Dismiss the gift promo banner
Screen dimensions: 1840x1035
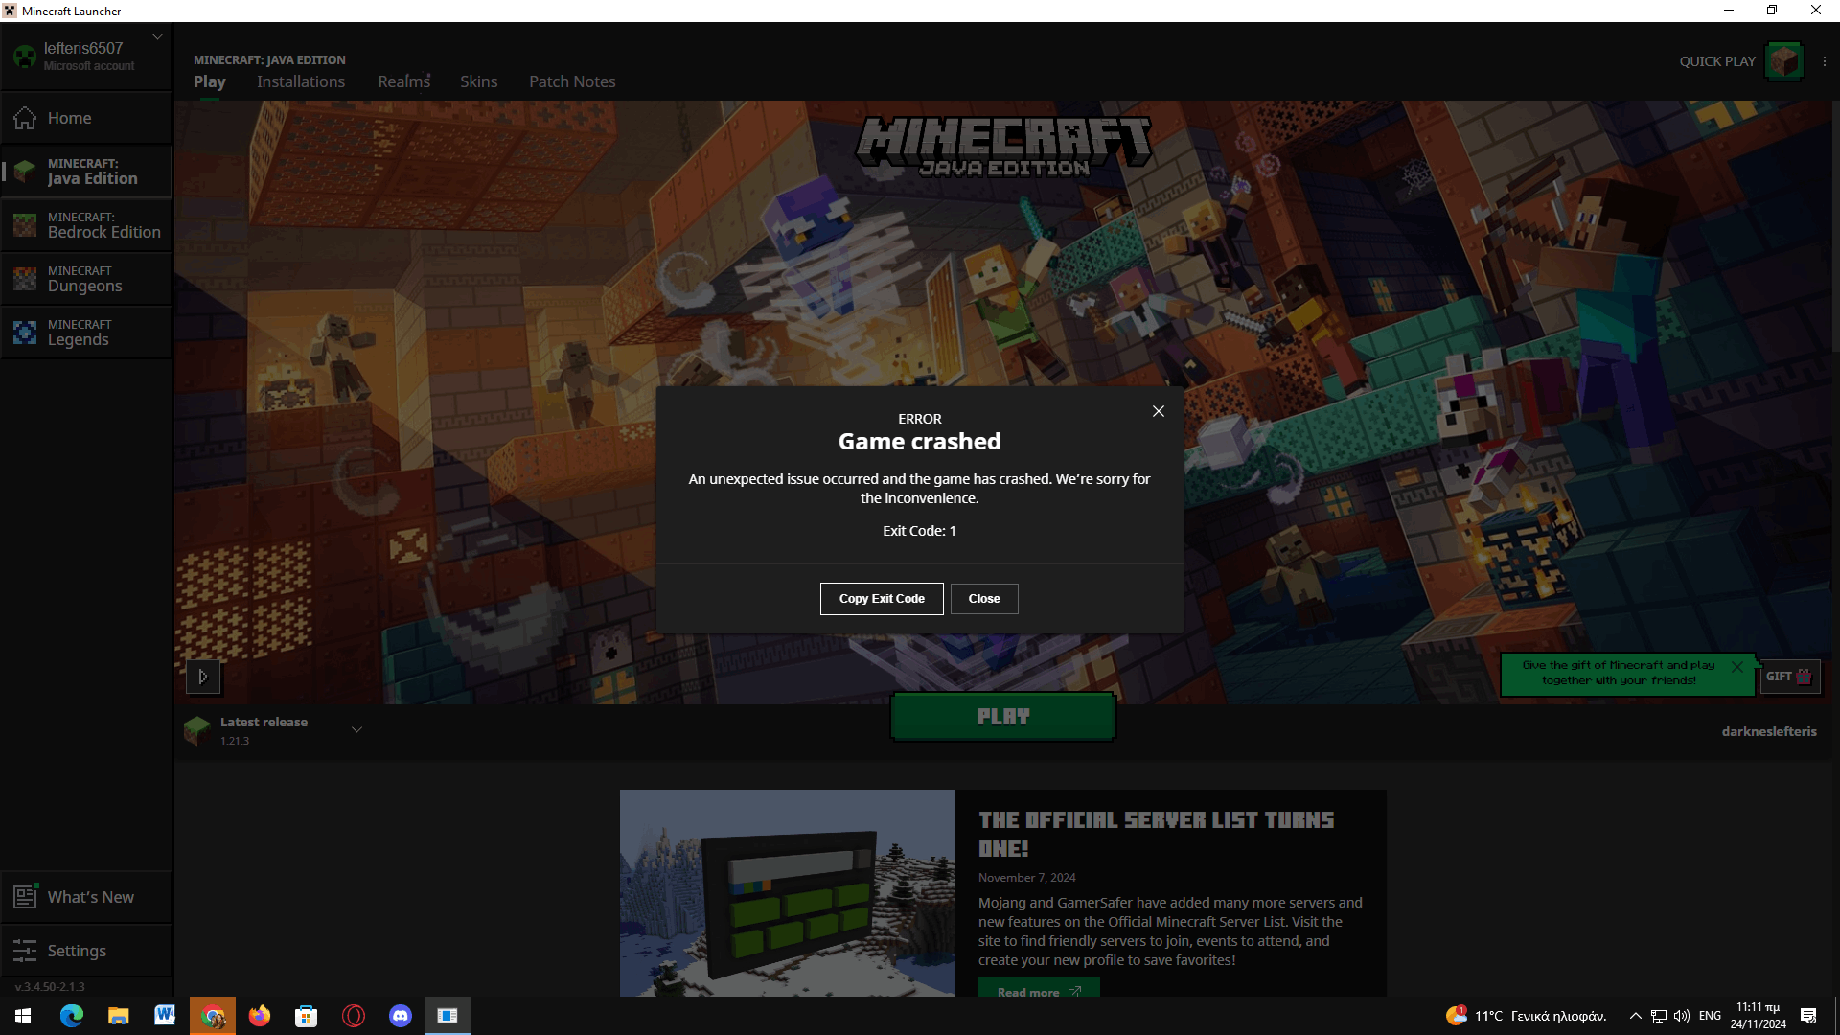[x=1736, y=667]
